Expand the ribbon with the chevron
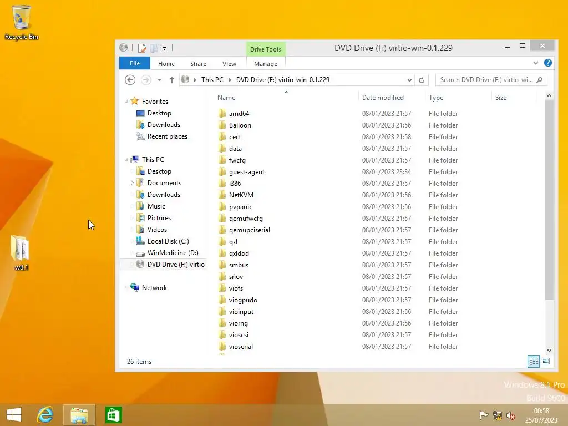The height and width of the screenshot is (426, 568). coord(535,63)
